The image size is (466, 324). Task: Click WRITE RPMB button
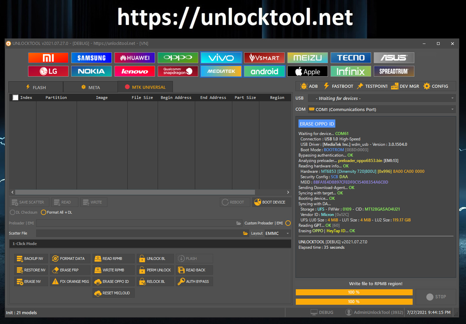click(x=113, y=270)
